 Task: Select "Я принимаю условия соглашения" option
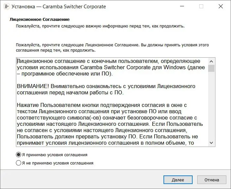click(19, 155)
